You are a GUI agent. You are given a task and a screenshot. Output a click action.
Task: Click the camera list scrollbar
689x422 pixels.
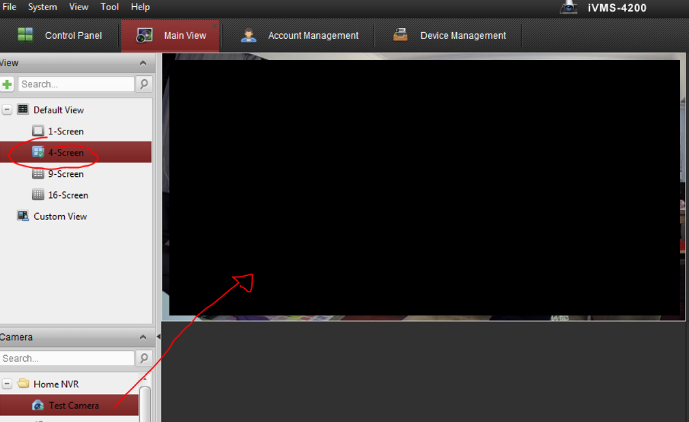coord(145,403)
